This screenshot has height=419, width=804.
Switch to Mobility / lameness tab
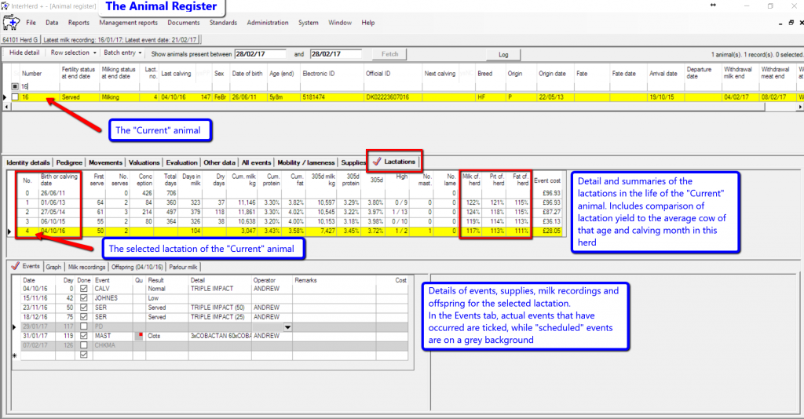(x=306, y=163)
